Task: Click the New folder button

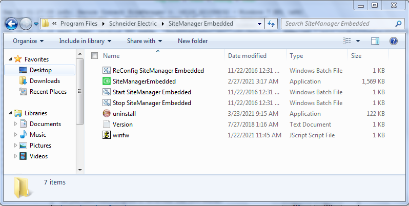Action: (x=193, y=41)
